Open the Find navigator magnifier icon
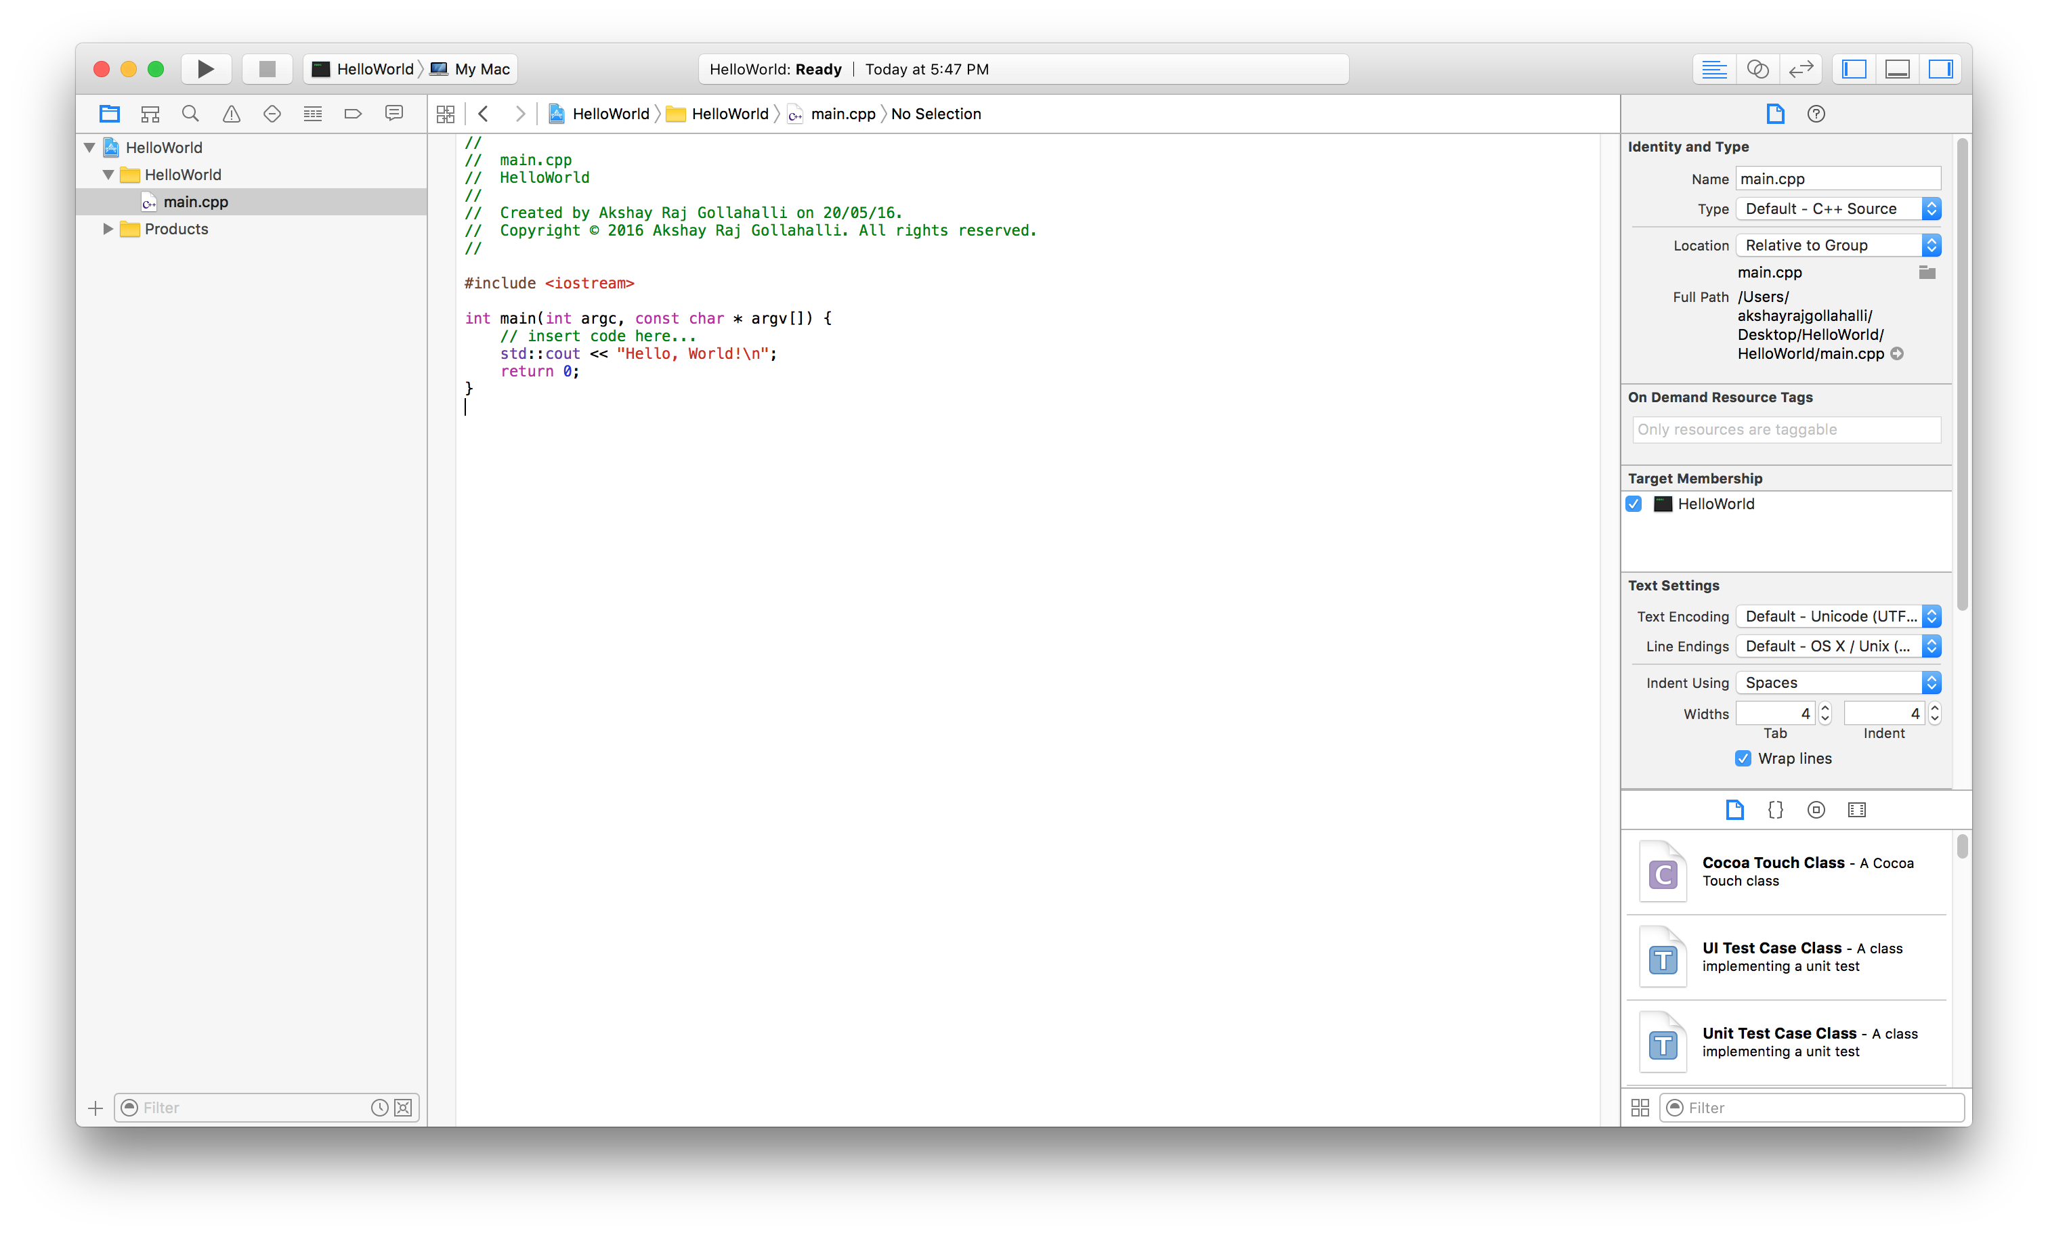The height and width of the screenshot is (1235, 2048). (x=190, y=114)
